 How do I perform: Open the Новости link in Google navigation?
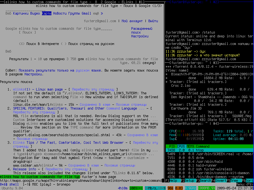click(x=60, y=13)
